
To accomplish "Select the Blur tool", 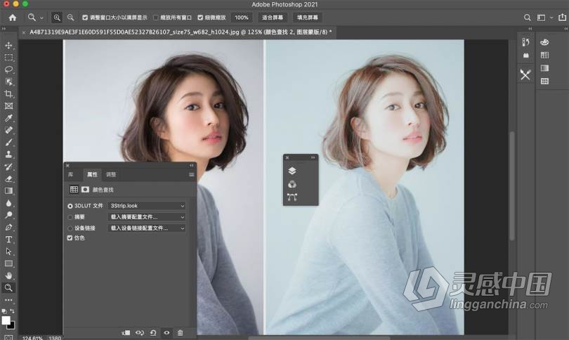I will (8, 203).
